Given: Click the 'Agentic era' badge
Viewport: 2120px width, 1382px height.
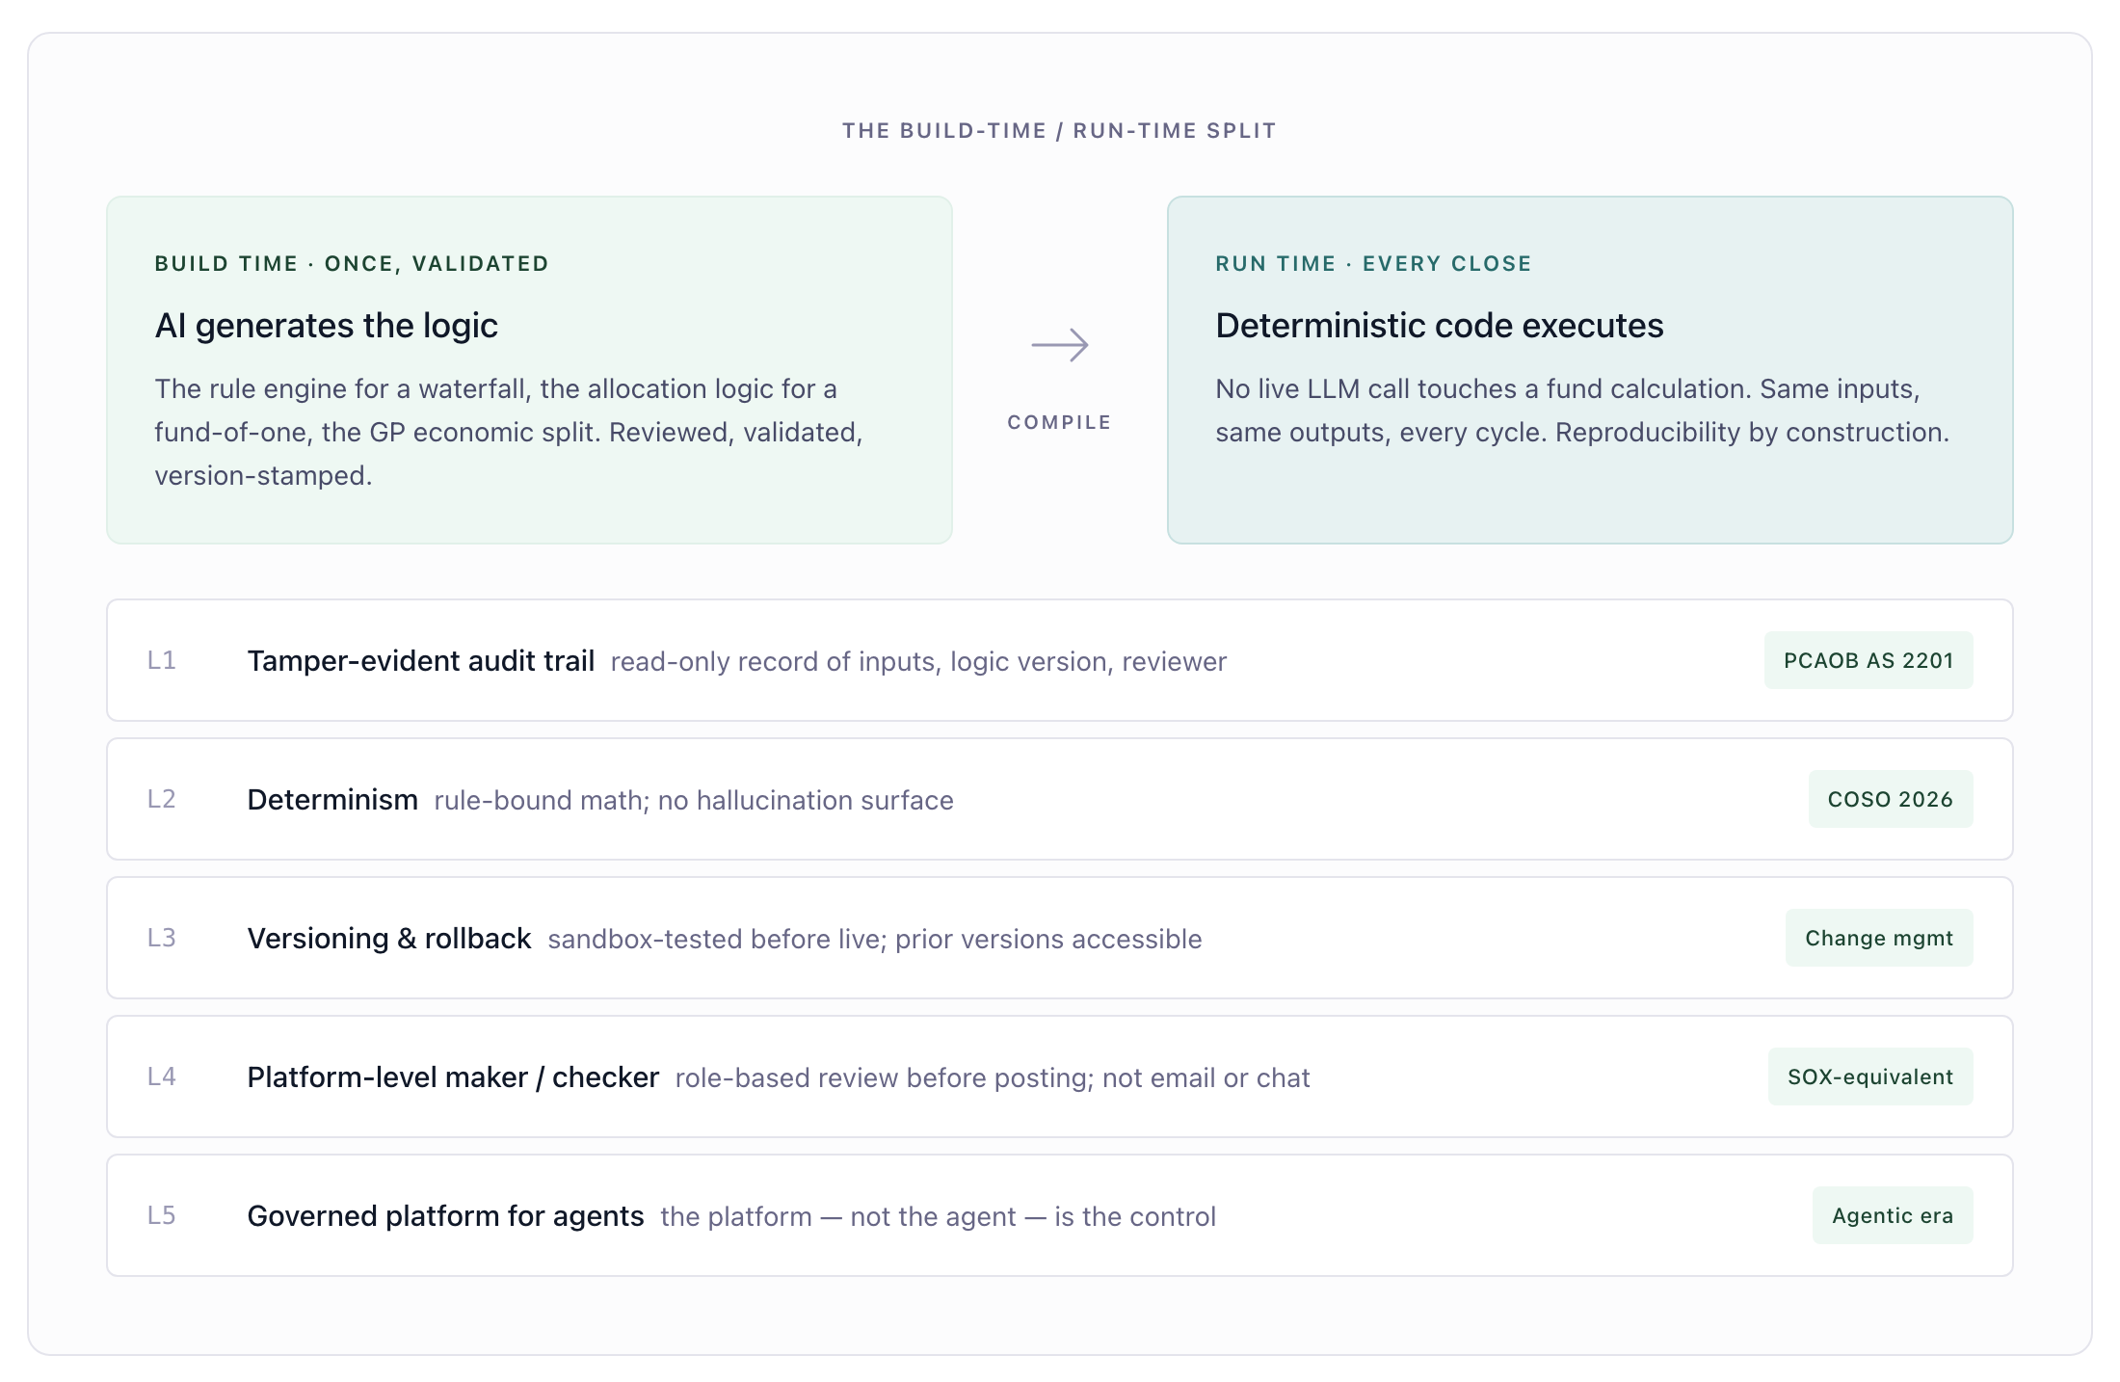Looking at the screenshot, I should [1893, 1215].
